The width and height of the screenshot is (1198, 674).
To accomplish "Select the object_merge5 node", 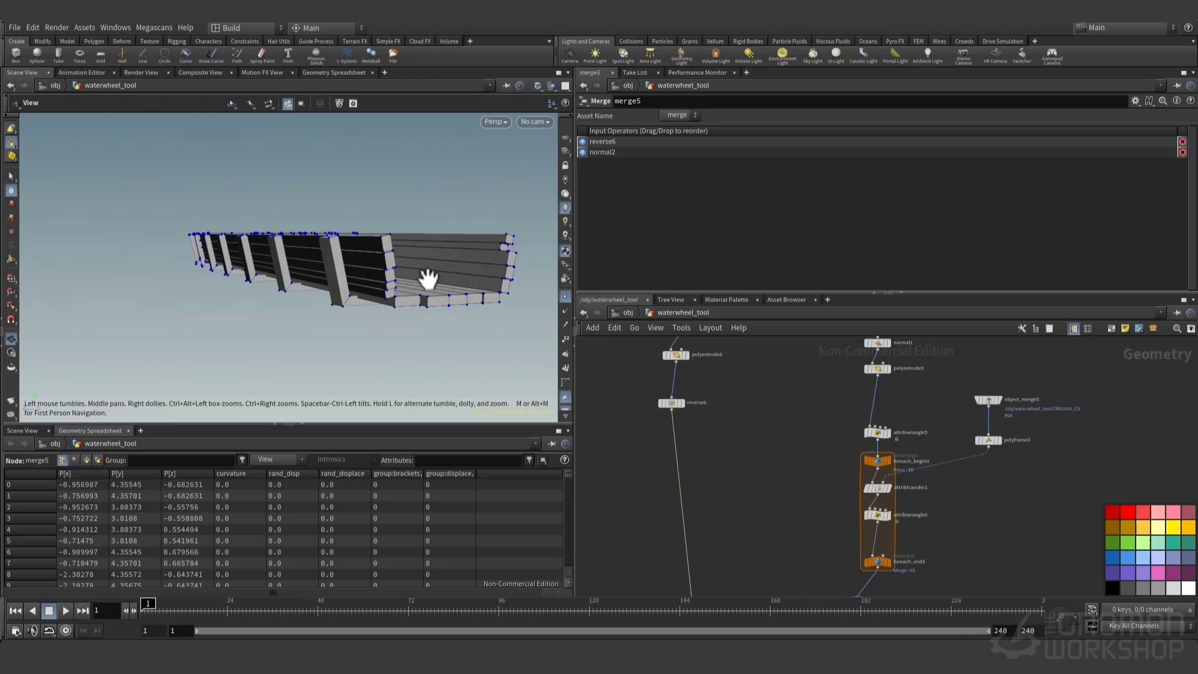I will click(988, 399).
